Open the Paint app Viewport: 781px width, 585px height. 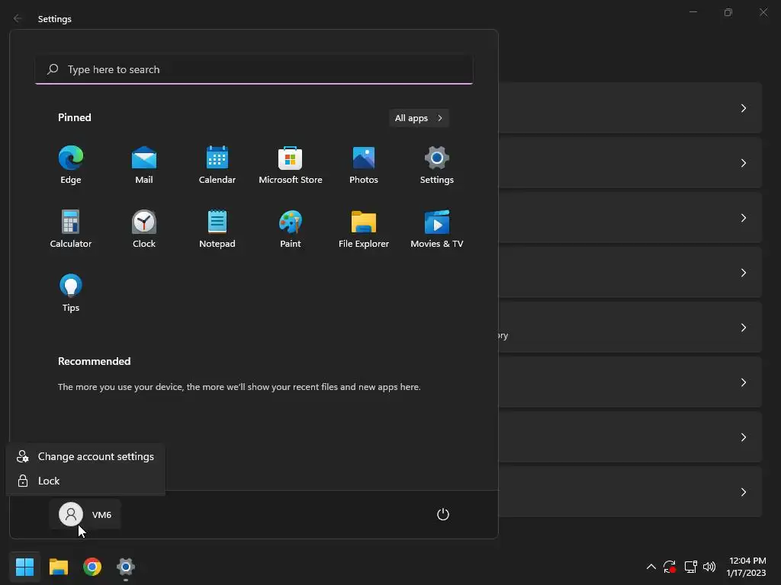pos(291,229)
